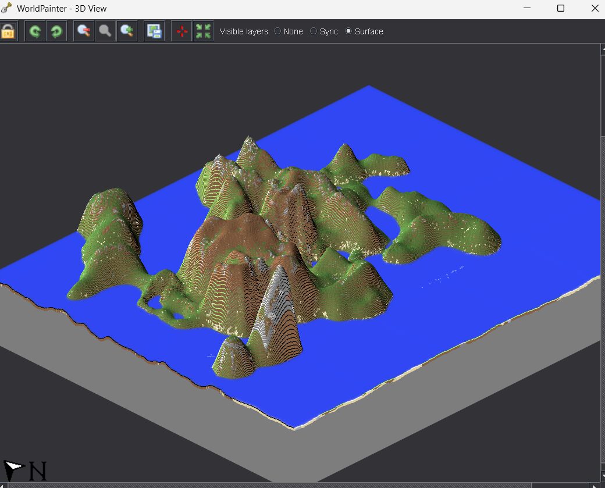605x488 pixels.
Task: Zoom out of the 3D terrain
Action: pyautogui.click(x=84, y=31)
